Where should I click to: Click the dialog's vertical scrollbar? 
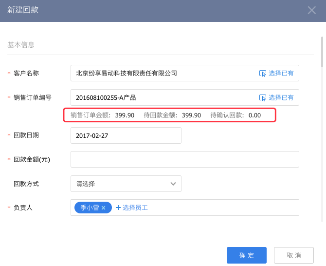(x=322, y=52)
